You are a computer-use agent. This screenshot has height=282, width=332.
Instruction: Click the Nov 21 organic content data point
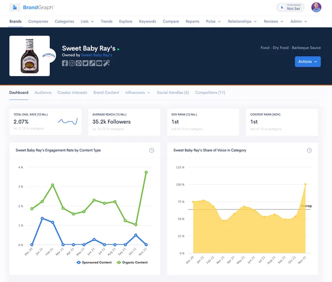tap(146, 172)
